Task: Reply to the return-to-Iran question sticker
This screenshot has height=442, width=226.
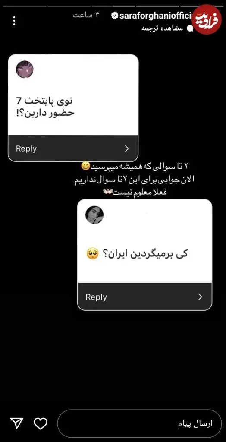Action: [x=144, y=297]
